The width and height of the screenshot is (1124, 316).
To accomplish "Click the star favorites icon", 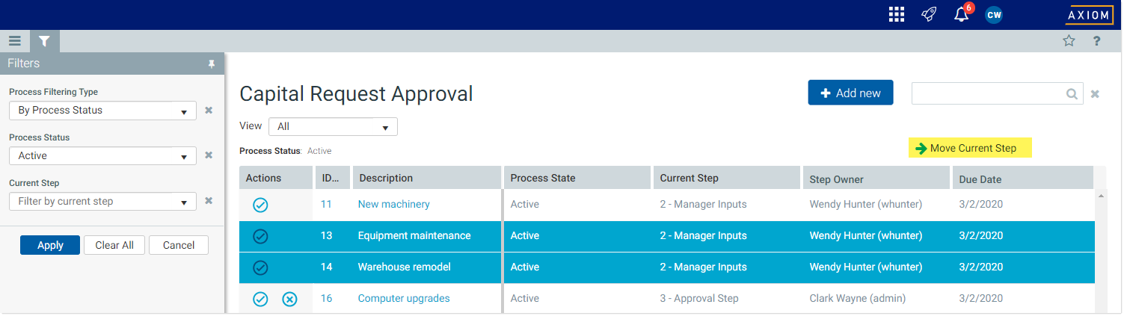I will point(1069,41).
